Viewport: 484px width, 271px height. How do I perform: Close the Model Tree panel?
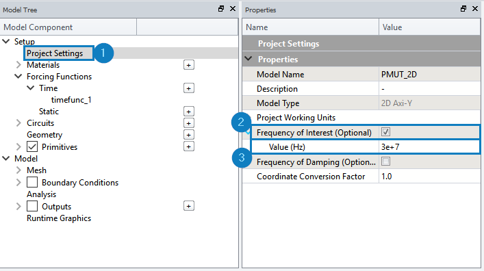pos(233,9)
